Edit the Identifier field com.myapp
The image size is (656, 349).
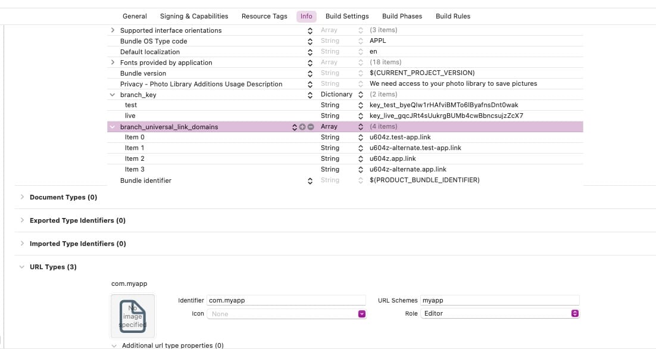coord(286,300)
